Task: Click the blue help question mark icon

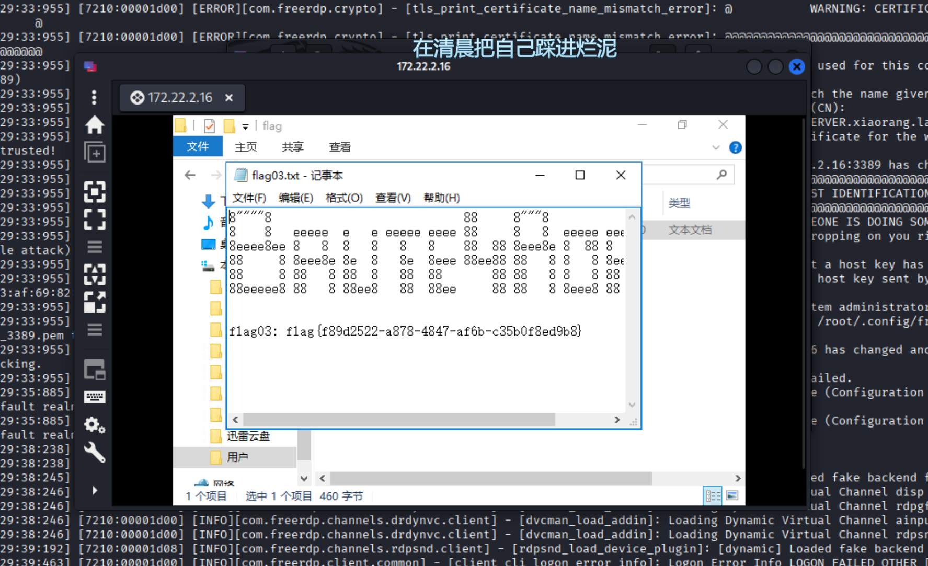Action: click(735, 148)
